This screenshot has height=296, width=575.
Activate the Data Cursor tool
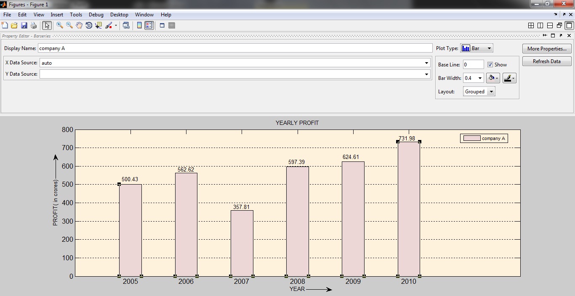click(x=98, y=25)
